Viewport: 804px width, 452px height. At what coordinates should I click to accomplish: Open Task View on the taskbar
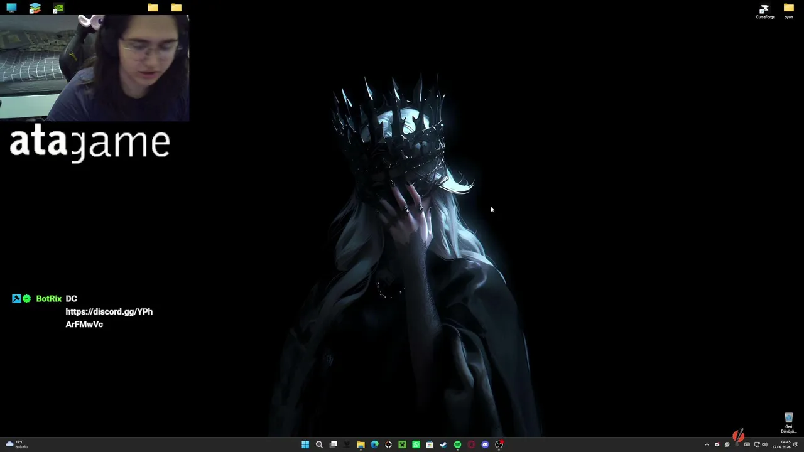point(333,444)
